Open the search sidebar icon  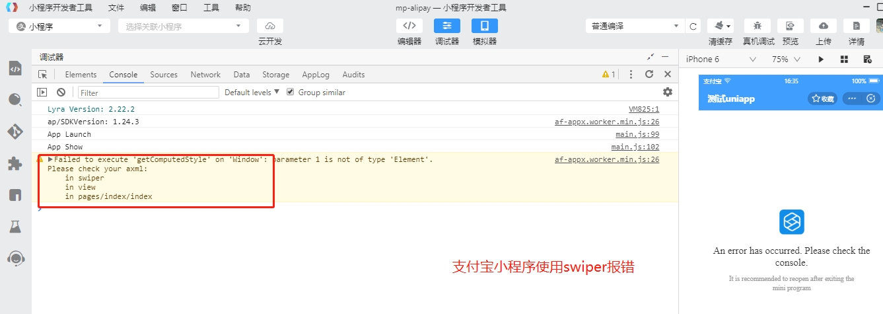click(15, 100)
